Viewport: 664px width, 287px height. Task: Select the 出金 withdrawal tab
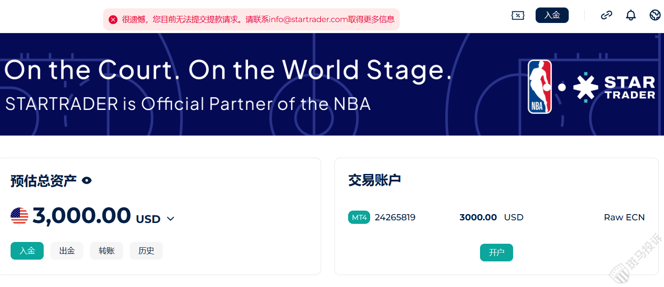[x=67, y=251]
